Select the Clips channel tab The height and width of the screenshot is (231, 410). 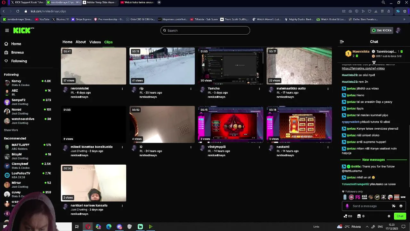[108, 42]
